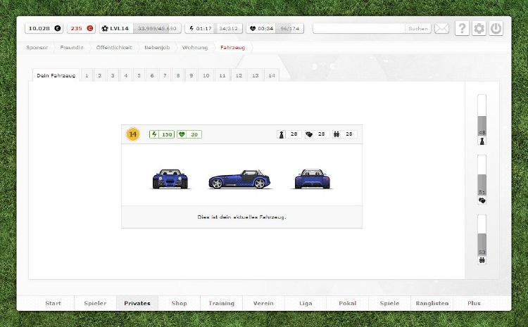The image size is (528, 327).
Task: Open the mail envelope icon
Action: [x=441, y=29]
